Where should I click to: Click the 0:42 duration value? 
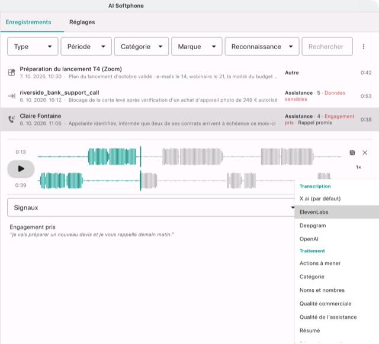tap(366, 72)
